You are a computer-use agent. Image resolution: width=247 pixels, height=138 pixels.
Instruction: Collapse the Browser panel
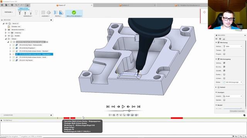pos(2,20)
